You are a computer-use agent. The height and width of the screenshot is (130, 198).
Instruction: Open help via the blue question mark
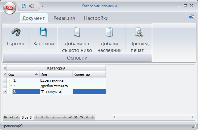click(191, 17)
